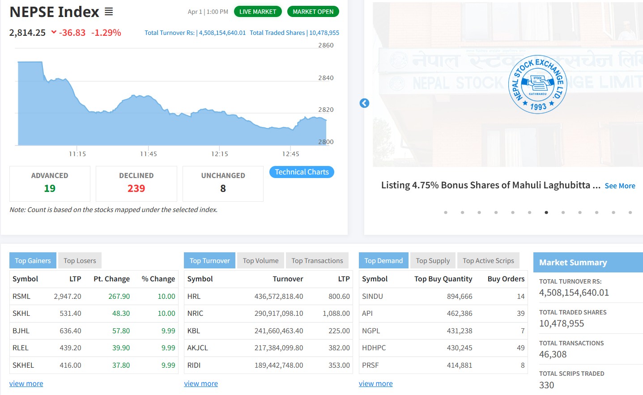Show the Top Supply tab
The height and width of the screenshot is (395, 643).
(433, 261)
